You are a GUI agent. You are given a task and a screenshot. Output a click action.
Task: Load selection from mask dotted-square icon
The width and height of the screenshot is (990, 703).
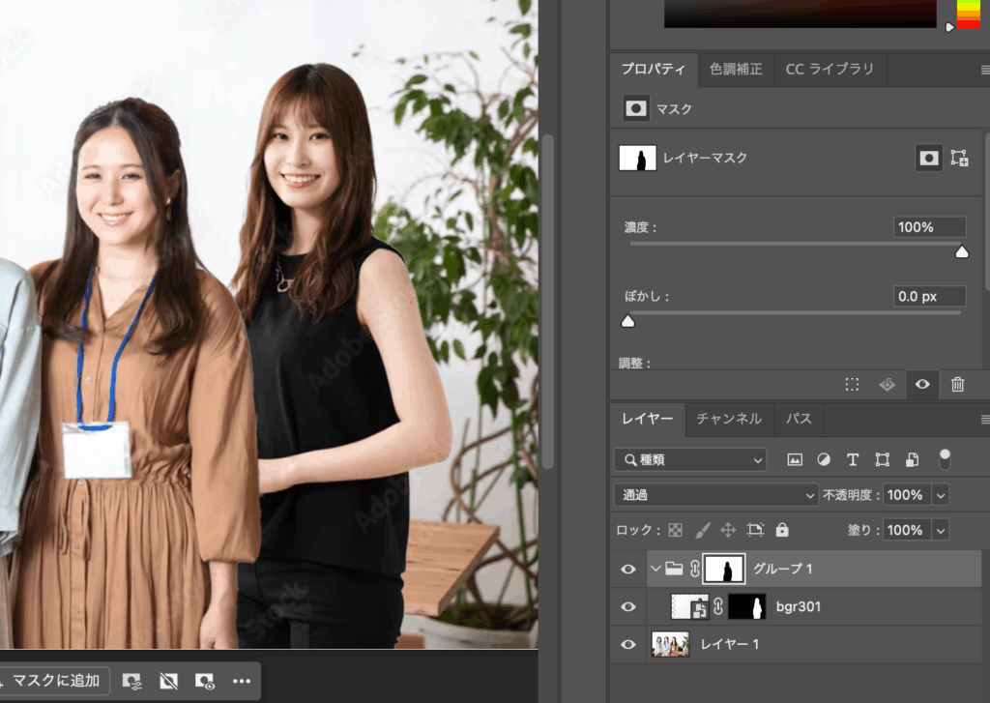click(x=852, y=384)
